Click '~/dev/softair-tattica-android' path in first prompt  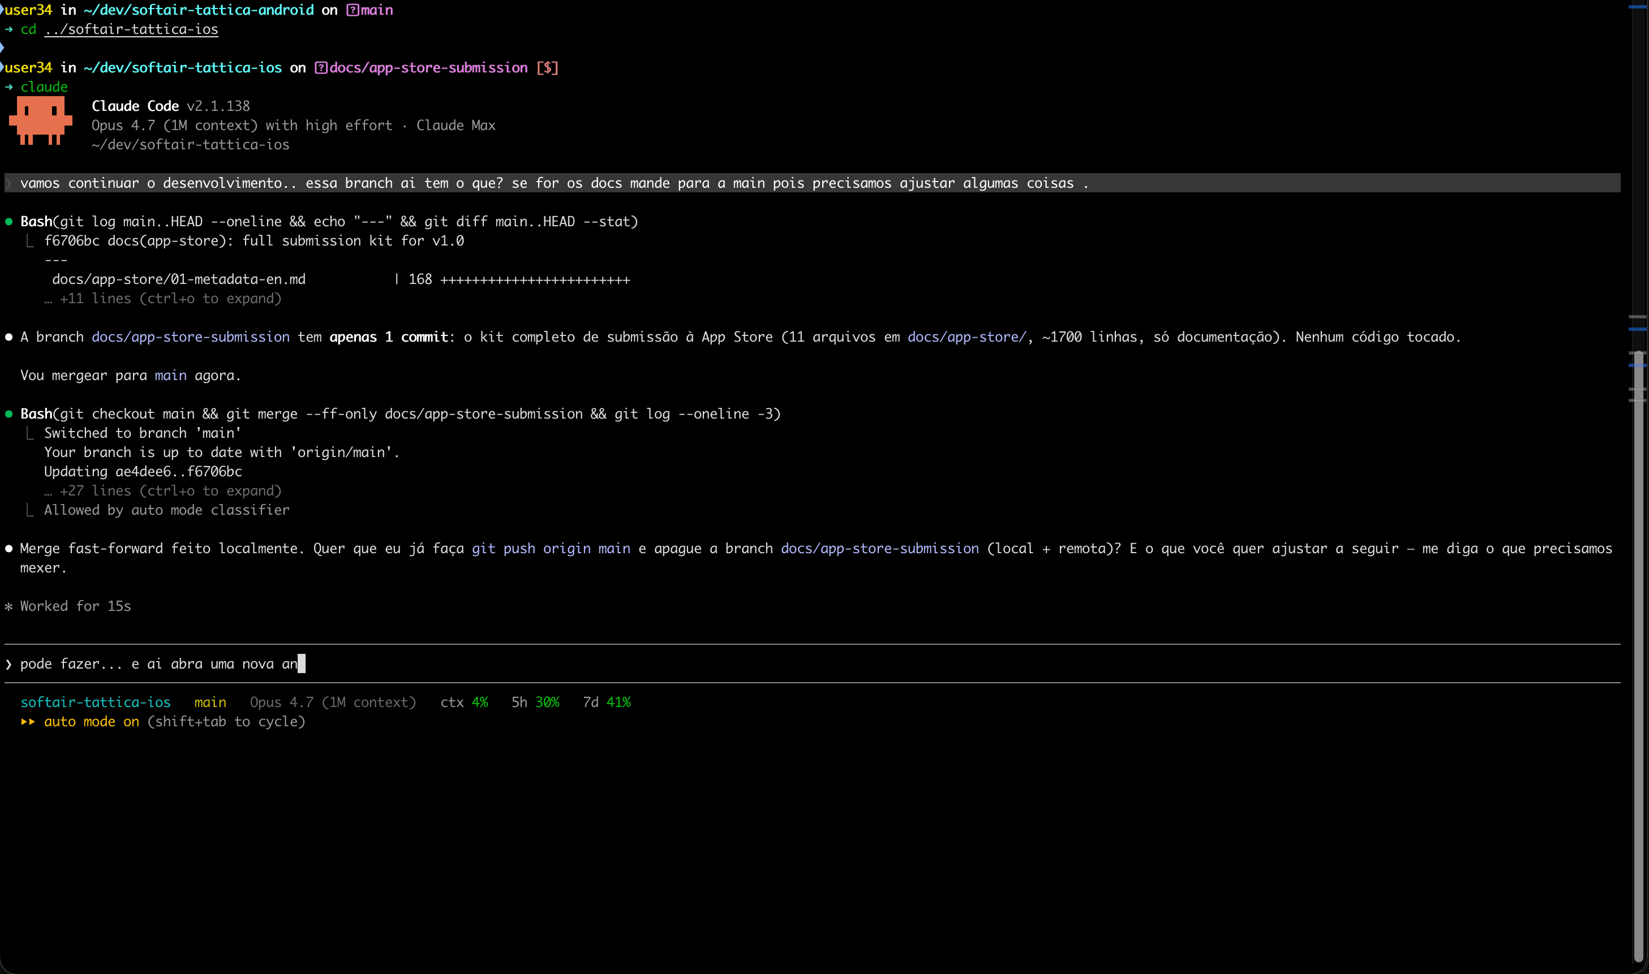pyautogui.click(x=198, y=10)
